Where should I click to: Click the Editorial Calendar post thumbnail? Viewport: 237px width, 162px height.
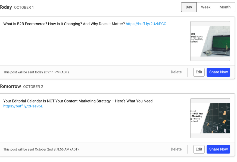point(210,118)
